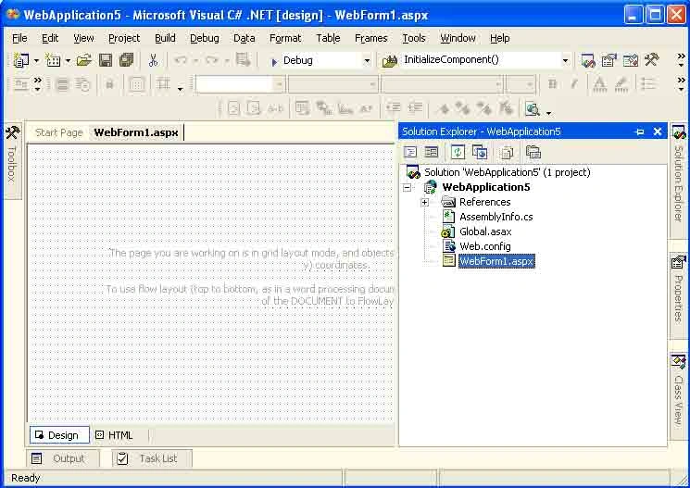Select Web.config in Solution Explorer
The height and width of the screenshot is (488, 690).
485,246
